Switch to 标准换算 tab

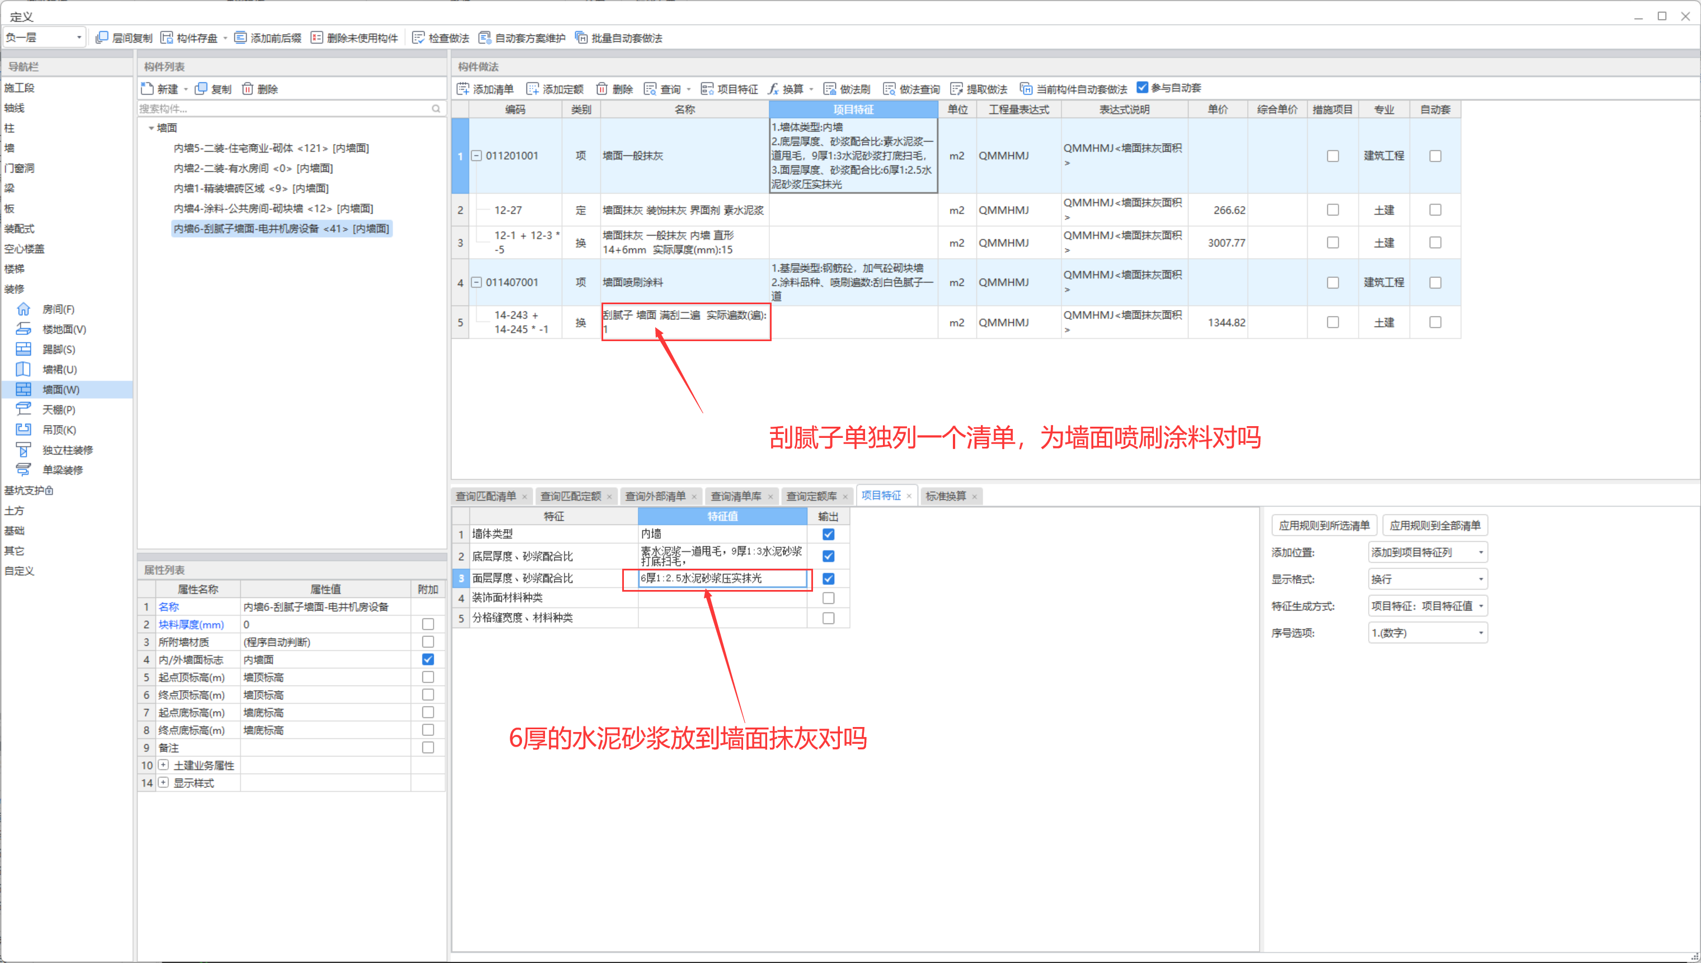coord(946,496)
